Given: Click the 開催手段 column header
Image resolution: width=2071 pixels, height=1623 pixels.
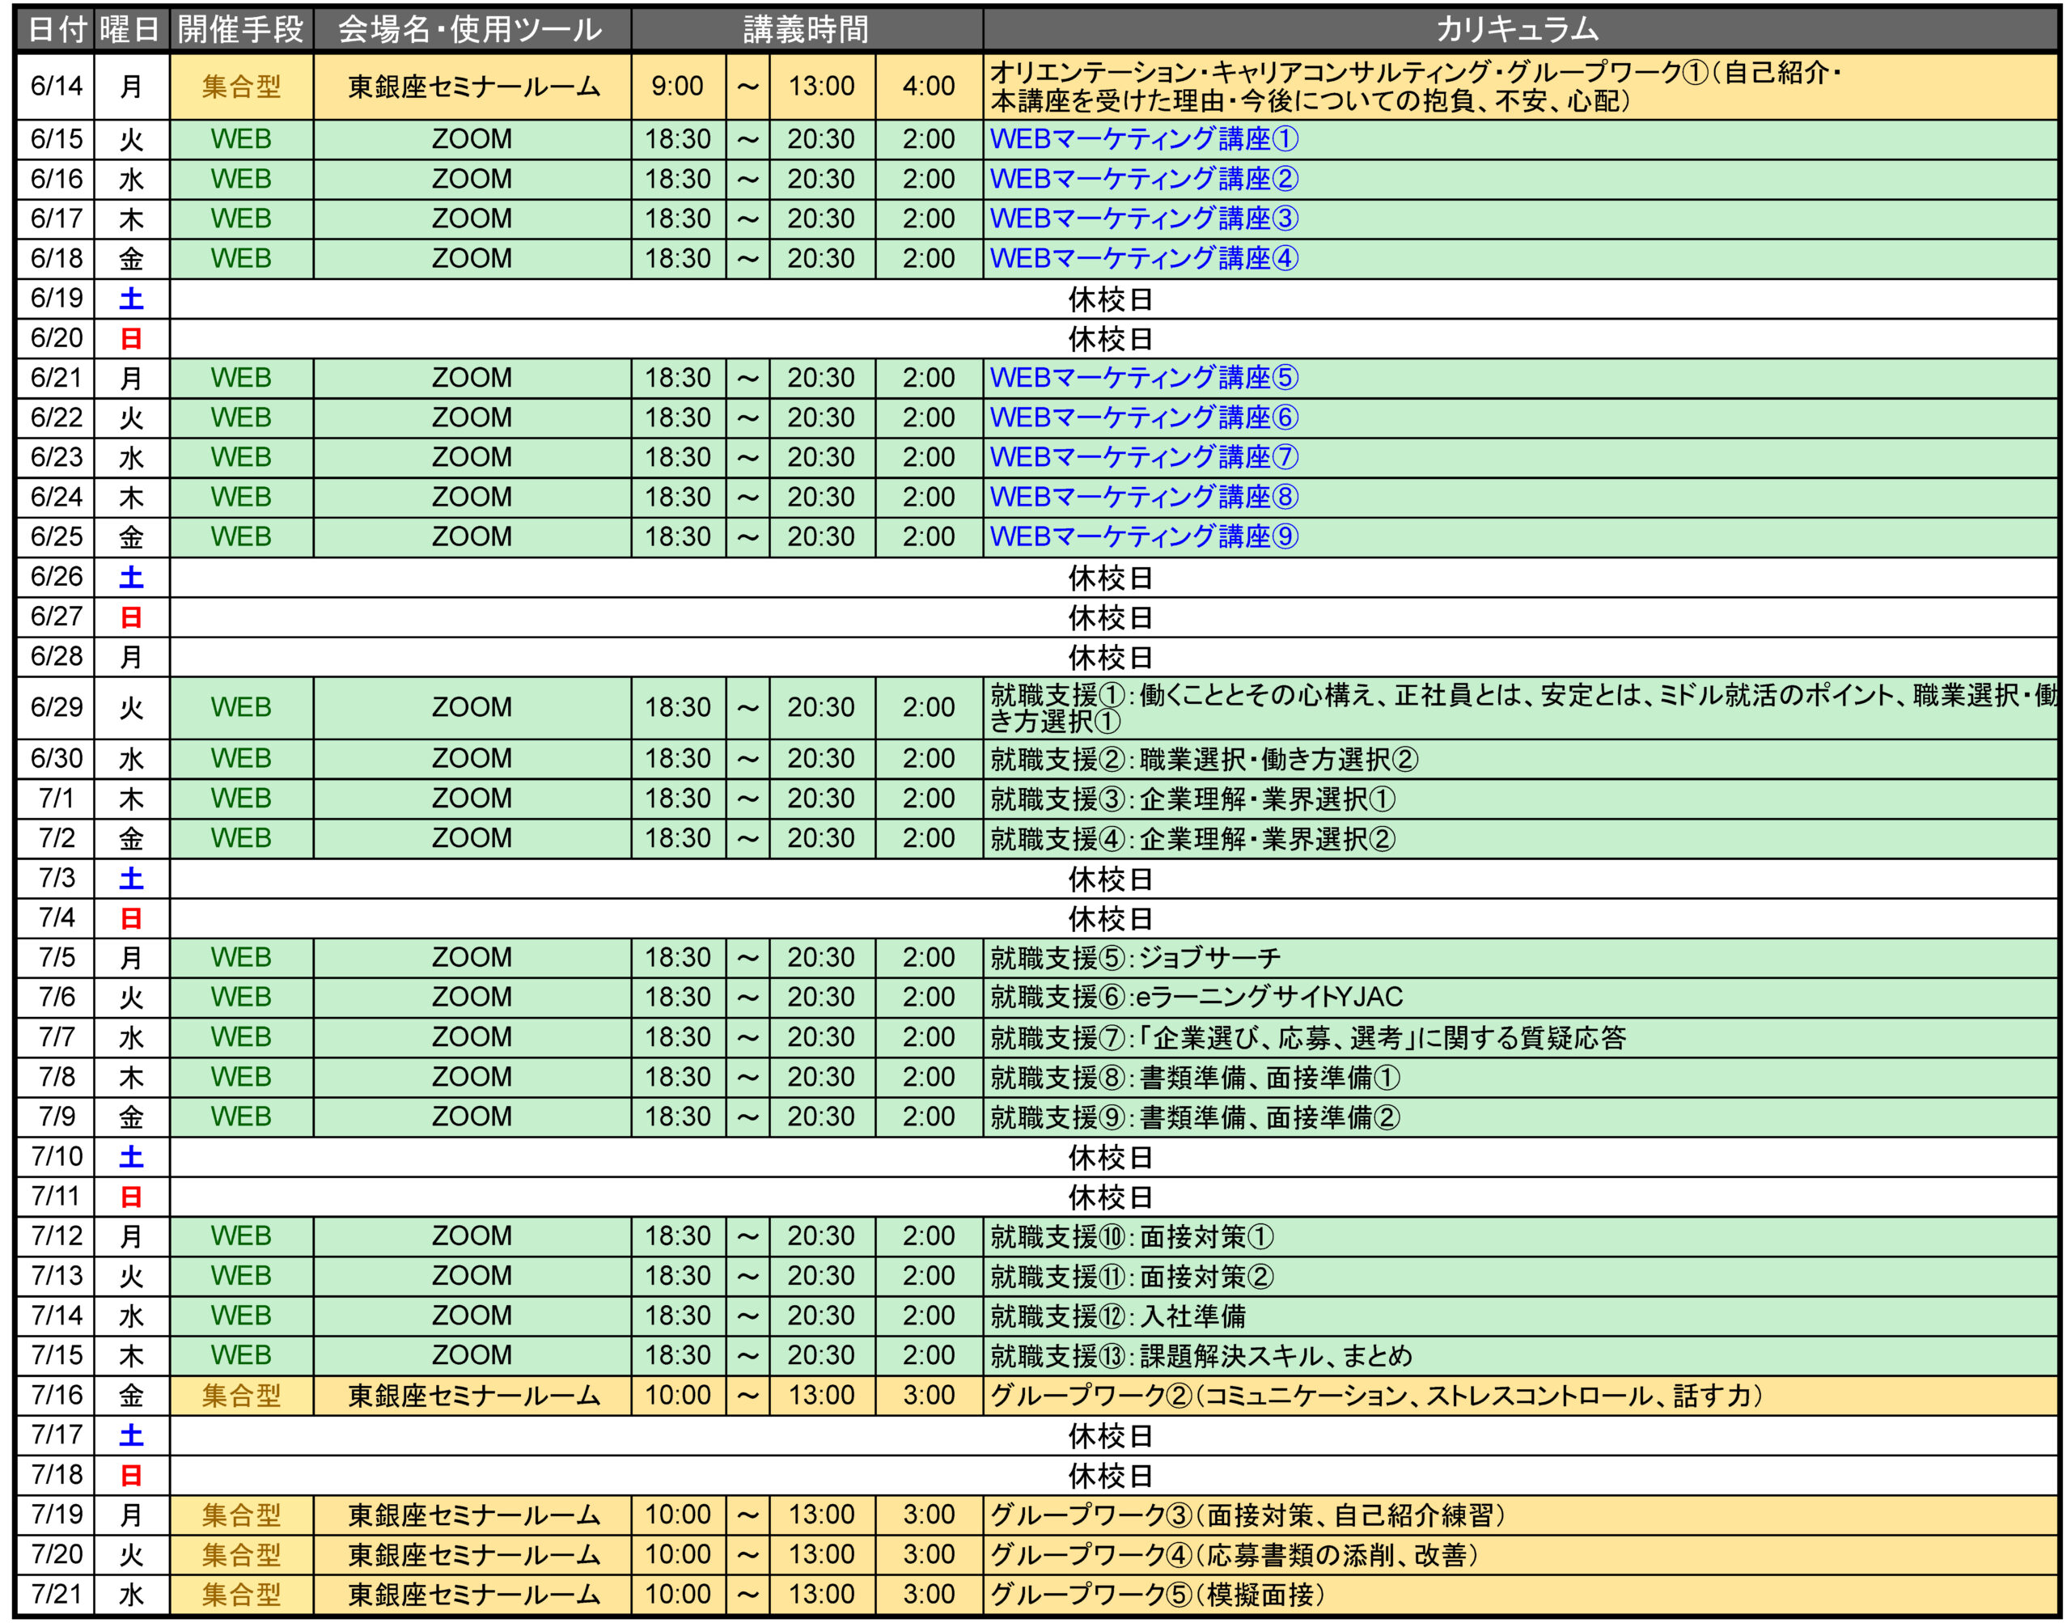Looking at the screenshot, I should point(241,29).
